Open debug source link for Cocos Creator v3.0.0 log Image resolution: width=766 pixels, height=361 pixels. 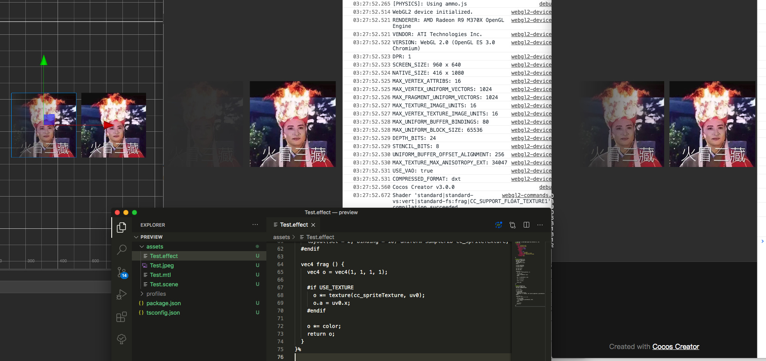click(545, 187)
